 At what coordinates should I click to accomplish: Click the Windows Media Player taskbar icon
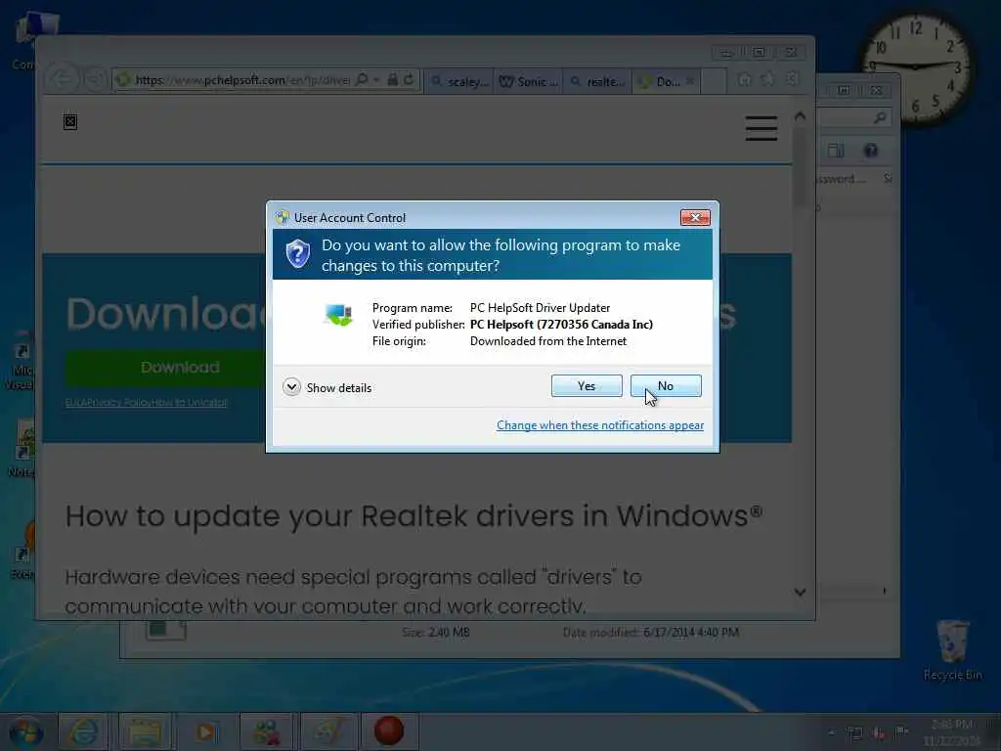pyautogui.click(x=205, y=731)
